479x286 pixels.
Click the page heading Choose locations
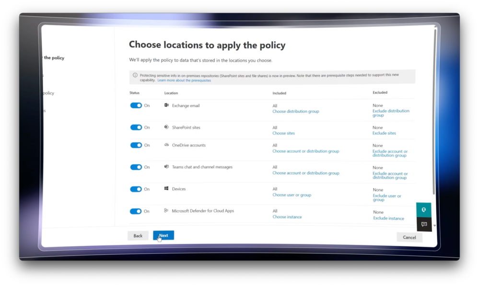(207, 45)
